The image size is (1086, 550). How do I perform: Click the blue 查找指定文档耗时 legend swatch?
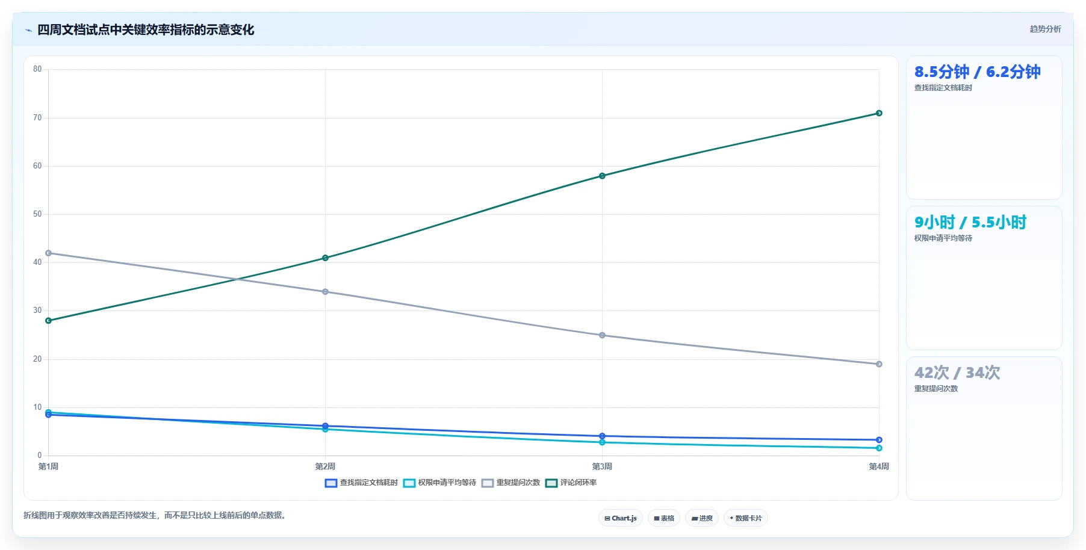click(x=331, y=483)
